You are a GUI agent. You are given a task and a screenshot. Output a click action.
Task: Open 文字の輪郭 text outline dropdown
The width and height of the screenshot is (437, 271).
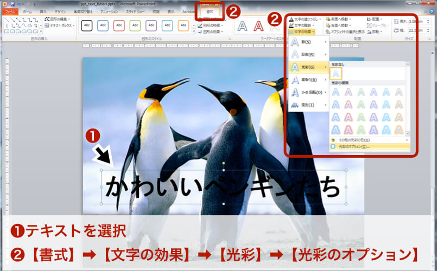click(301, 25)
